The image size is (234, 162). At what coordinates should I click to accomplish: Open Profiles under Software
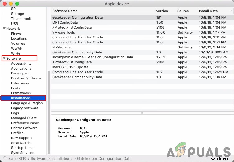pos(17,133)
